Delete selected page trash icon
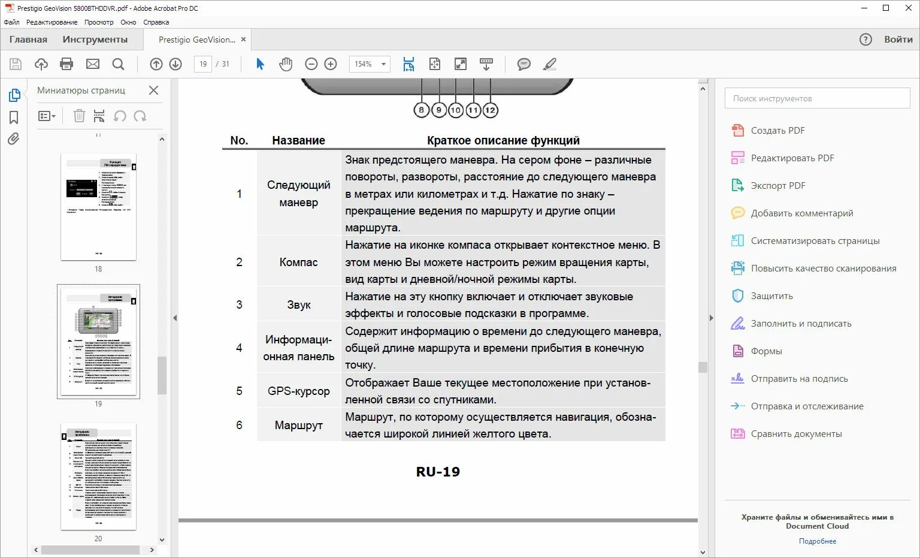The width and height of the screenshot is (920, 558). 79,116
